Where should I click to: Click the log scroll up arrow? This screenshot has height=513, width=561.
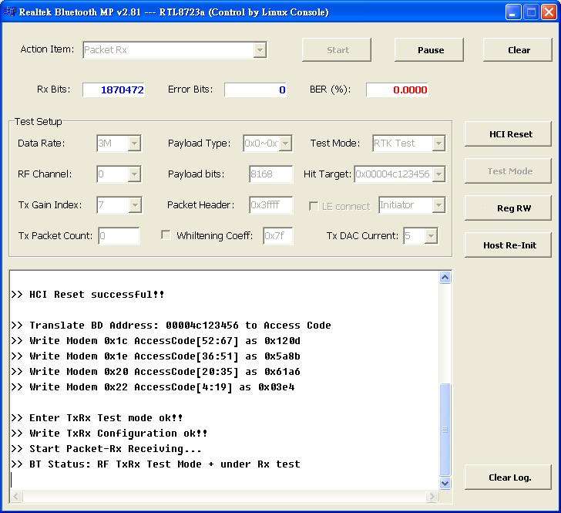(445, 278)
